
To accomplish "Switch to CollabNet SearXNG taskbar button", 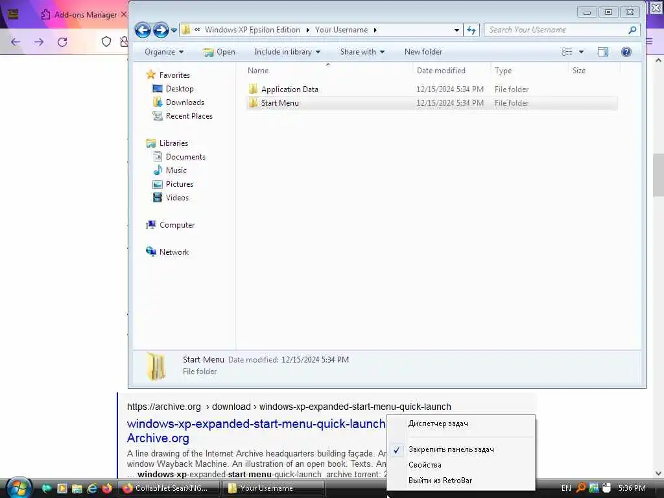I will (x=168, y=488).
